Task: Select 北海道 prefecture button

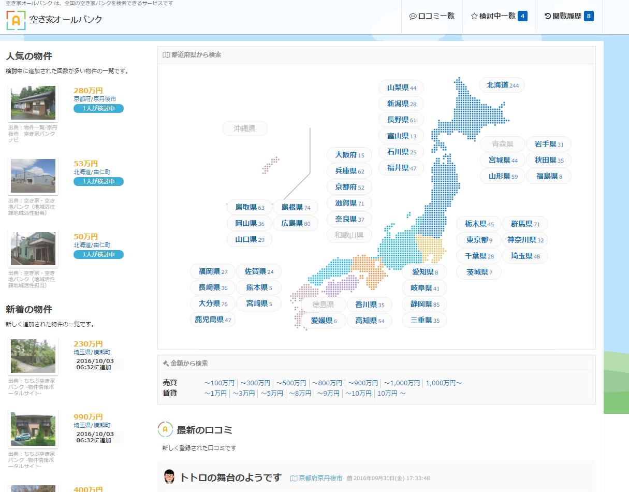Action: point(502,85)
